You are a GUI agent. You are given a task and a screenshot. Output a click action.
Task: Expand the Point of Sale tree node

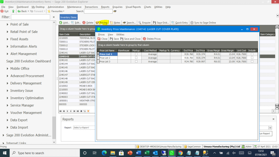[x=7, y=24]
